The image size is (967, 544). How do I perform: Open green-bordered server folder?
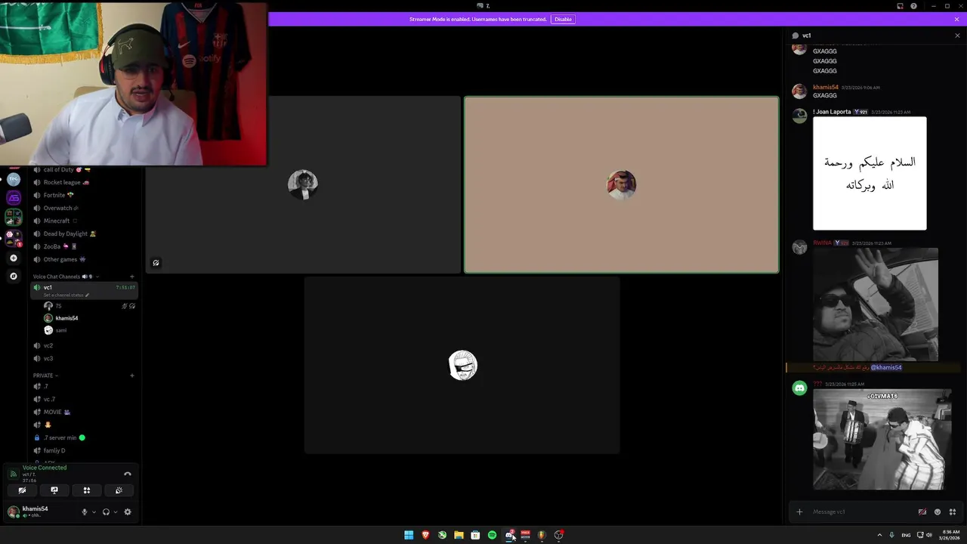point(13,217)
